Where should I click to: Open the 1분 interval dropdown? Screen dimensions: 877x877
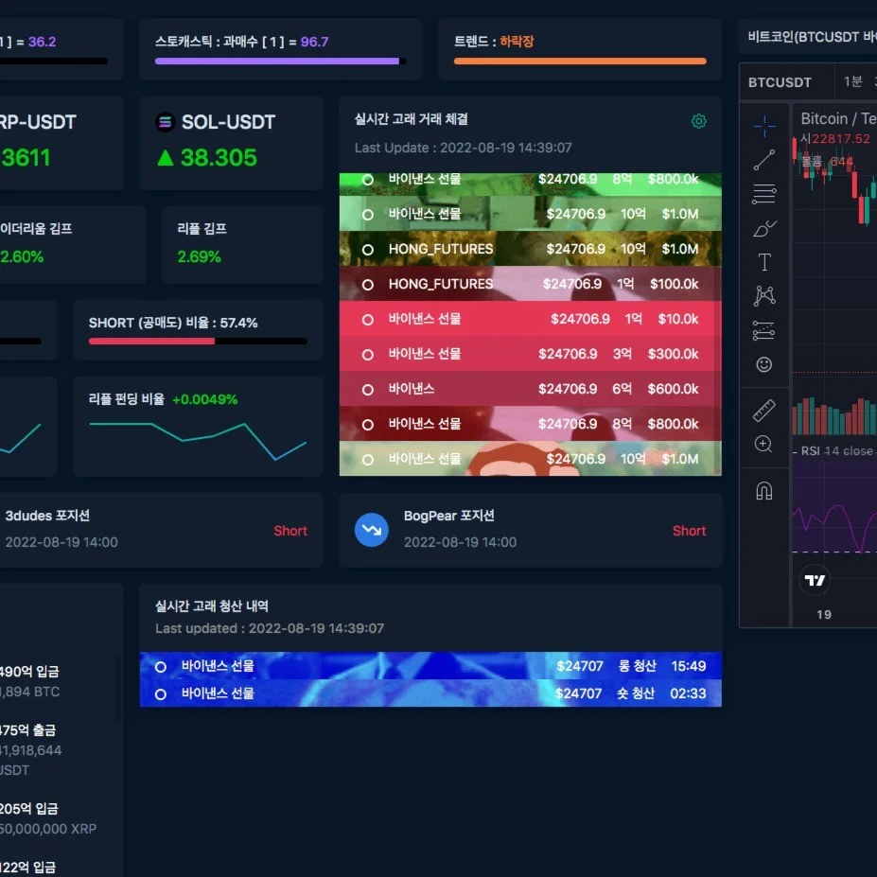(853, 82)
